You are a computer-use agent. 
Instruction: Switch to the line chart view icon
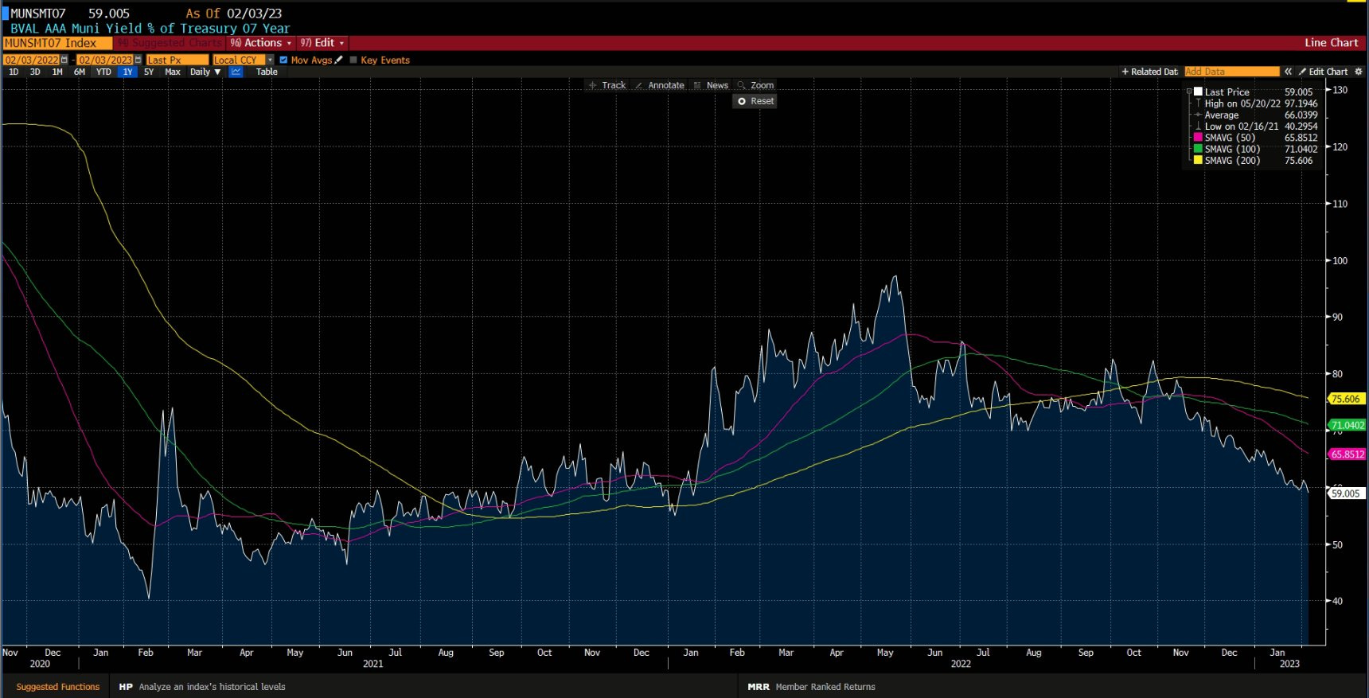coord(236,72)
